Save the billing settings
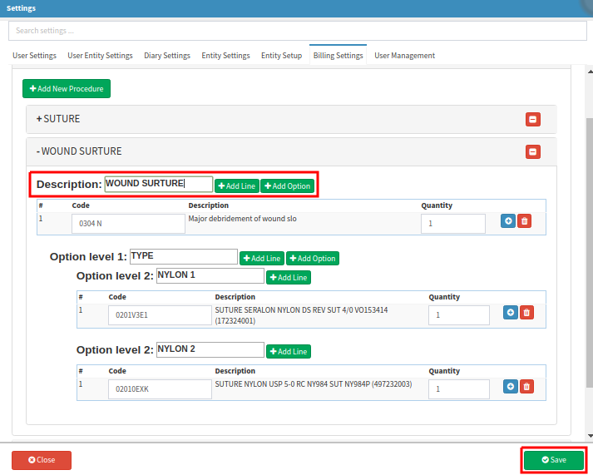Screen dimensions: 593x475 point(554,460)
